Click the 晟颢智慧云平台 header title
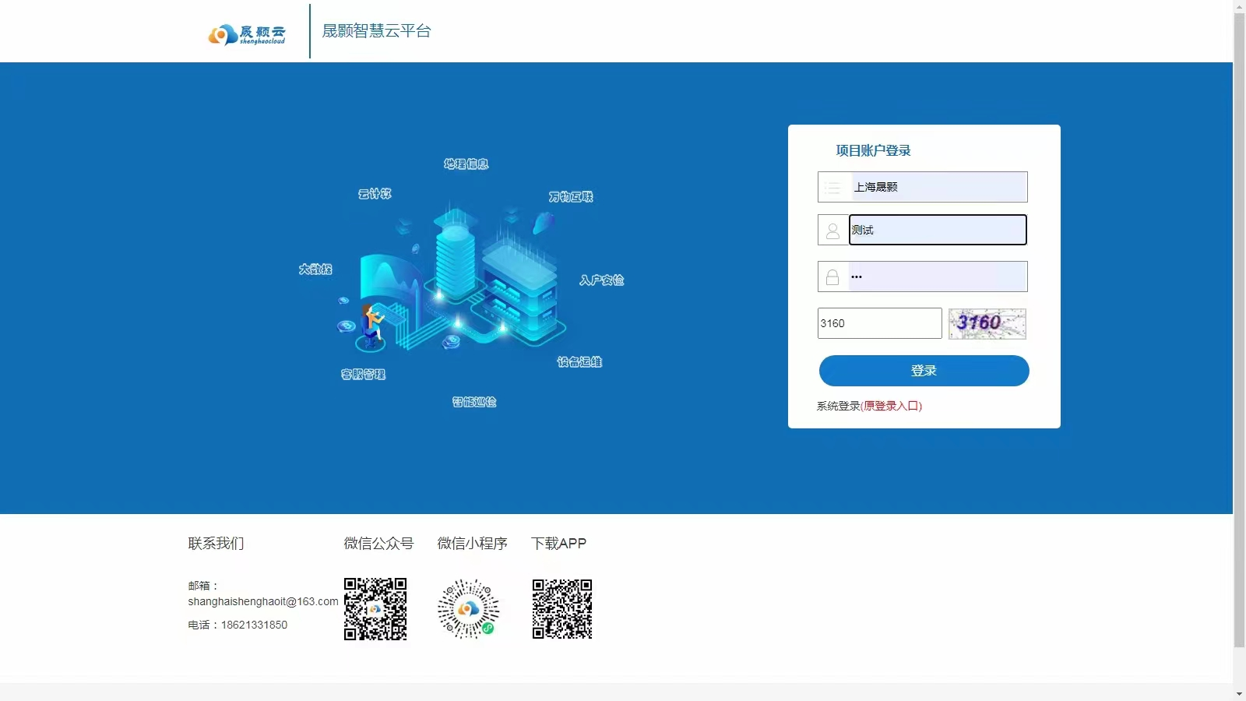The width and height of the screenshot is (1246, 701). pos(376,31)
